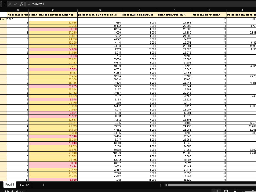Select the cell containing 9.474

tap(100, 136)
